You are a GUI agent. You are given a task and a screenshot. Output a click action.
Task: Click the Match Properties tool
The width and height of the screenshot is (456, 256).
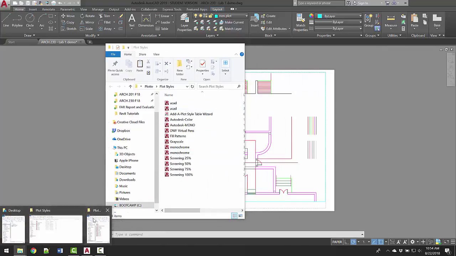301,23
